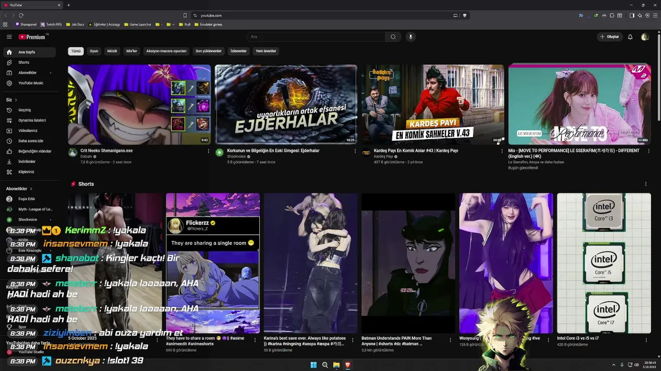Image resolution: width=661 pixels, height=371 pixels.
Task: Open the Kardeş Payı En Komik Sahneler thumbnail
Action: coord(433,105)
